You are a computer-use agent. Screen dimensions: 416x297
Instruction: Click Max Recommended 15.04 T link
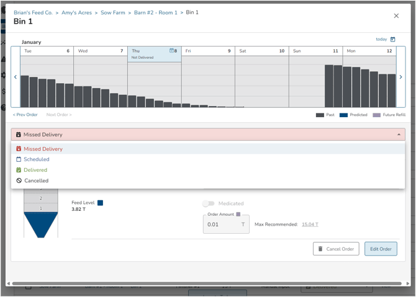click(310, 224)
